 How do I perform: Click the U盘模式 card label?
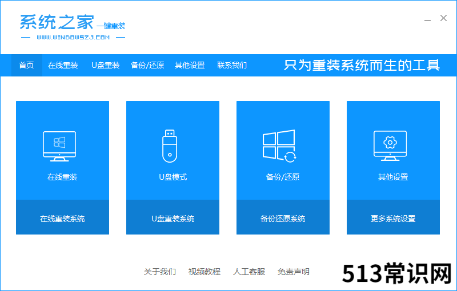173,177
